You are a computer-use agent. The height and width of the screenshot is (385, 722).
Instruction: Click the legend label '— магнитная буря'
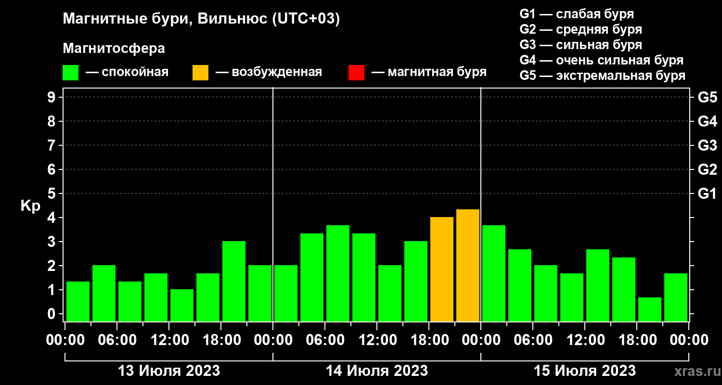click(429, 72)
